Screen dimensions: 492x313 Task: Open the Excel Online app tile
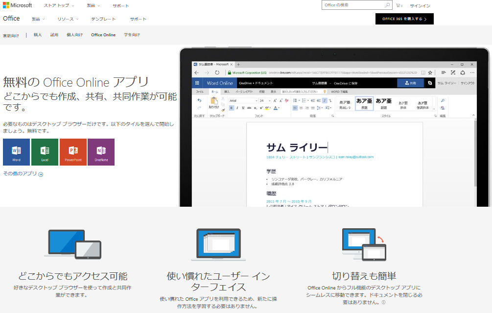coord(45,152)
